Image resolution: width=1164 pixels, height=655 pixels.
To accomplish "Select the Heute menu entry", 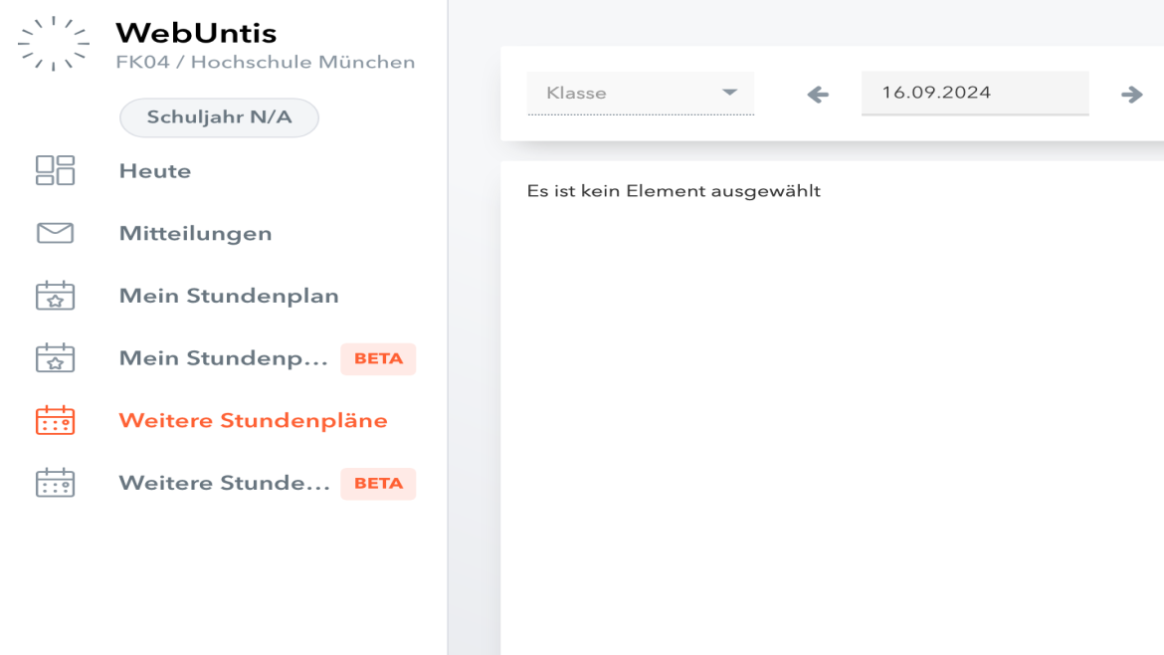I will click(155, 171).
